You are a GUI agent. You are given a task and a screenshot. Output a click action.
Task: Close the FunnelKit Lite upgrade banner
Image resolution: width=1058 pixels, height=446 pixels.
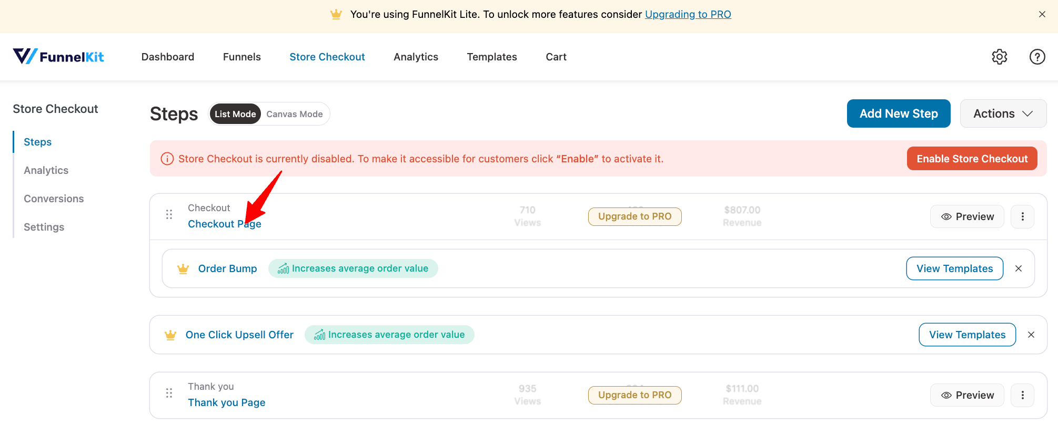(x=1042, y=14)
